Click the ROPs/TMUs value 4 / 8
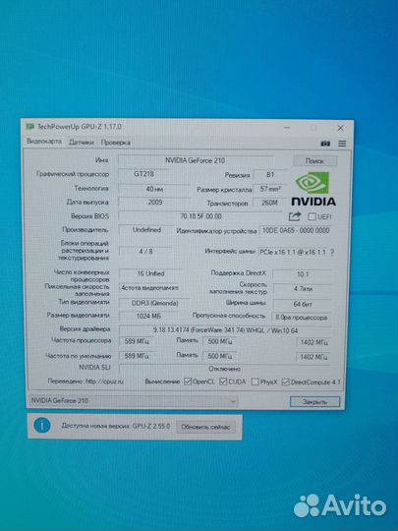 tap(145, 252)
